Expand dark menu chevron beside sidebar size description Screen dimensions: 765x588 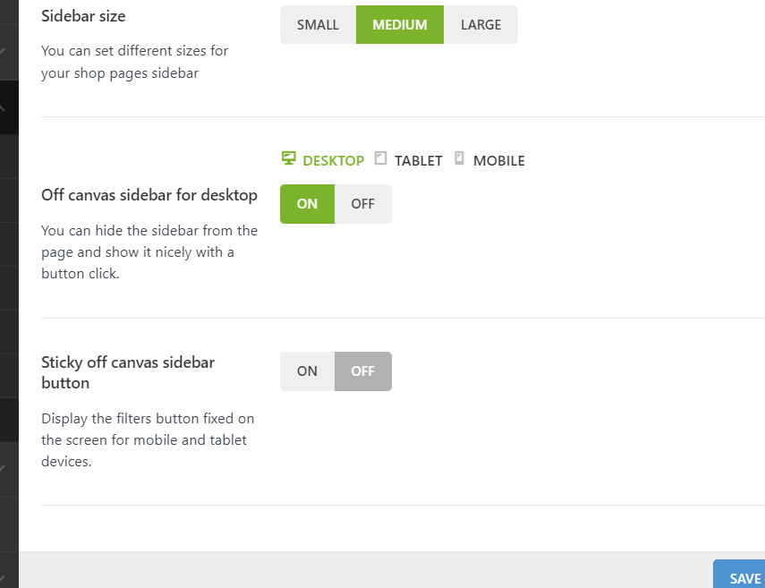(4, 52)
